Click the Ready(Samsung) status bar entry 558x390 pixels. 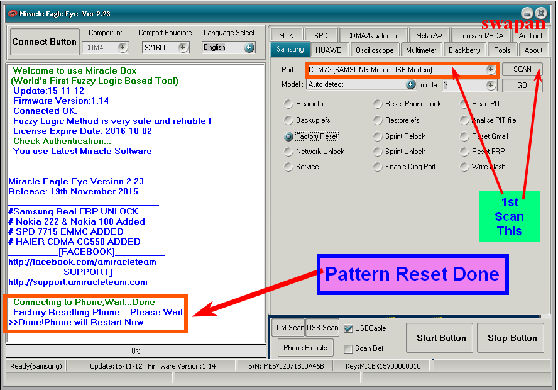36,366
